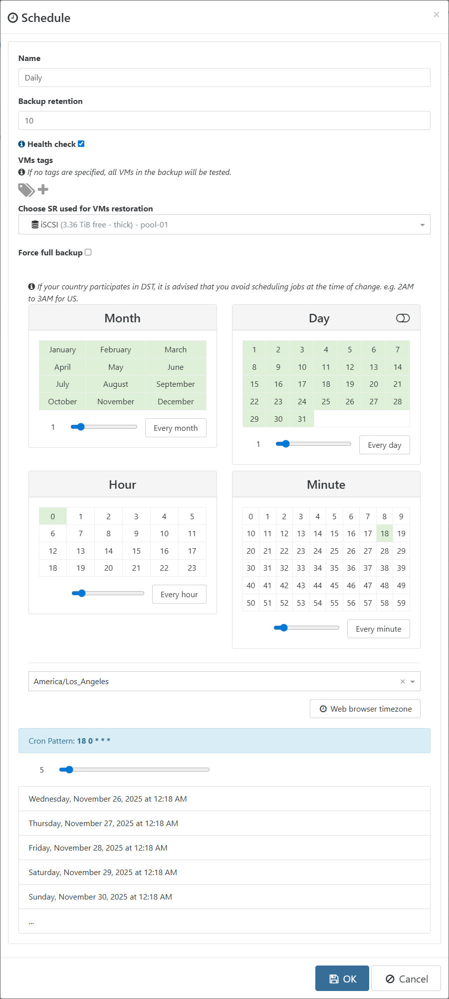Click the Web browser timezone button
The width and height of the screenshot is (449, 999).
coord(365,709)
